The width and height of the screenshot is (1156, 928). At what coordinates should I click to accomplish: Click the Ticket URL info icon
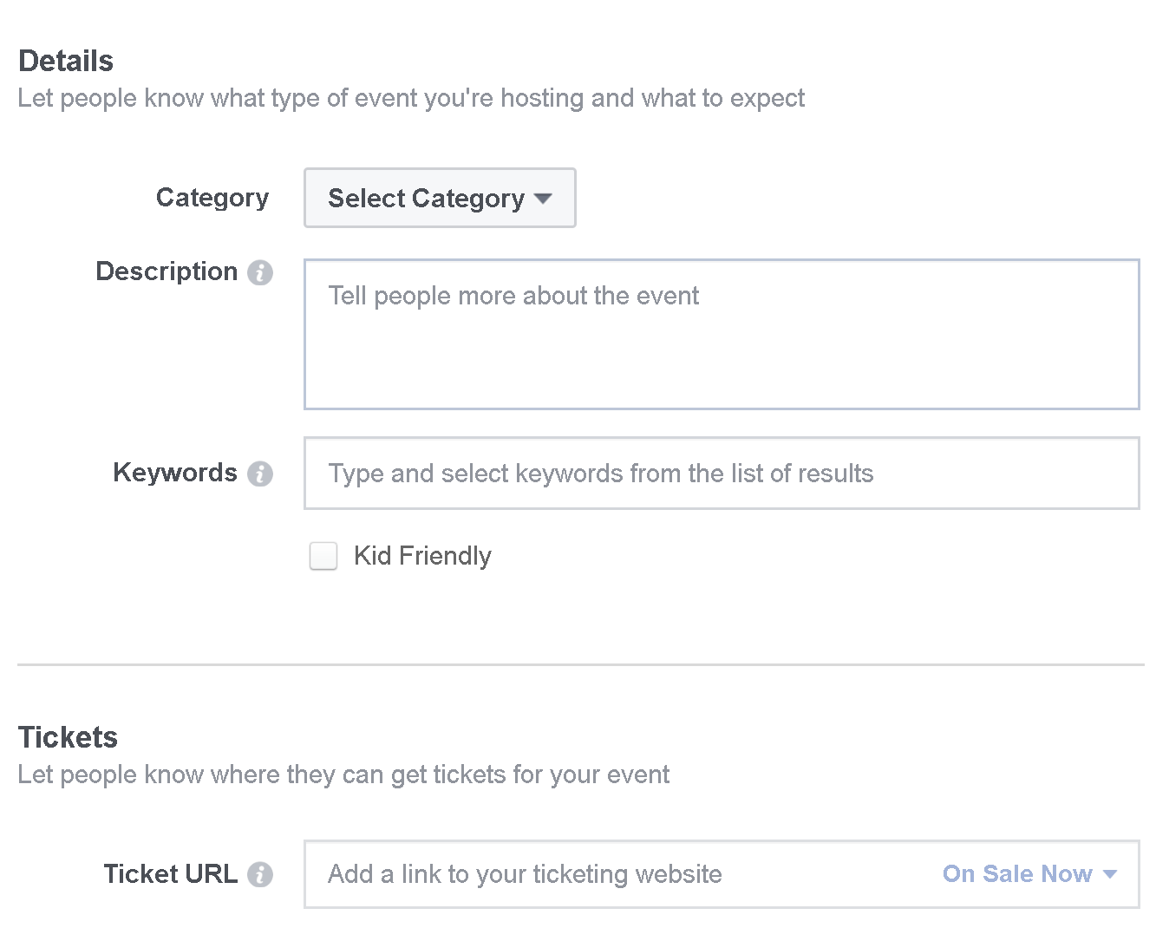(x=260, y=874)
